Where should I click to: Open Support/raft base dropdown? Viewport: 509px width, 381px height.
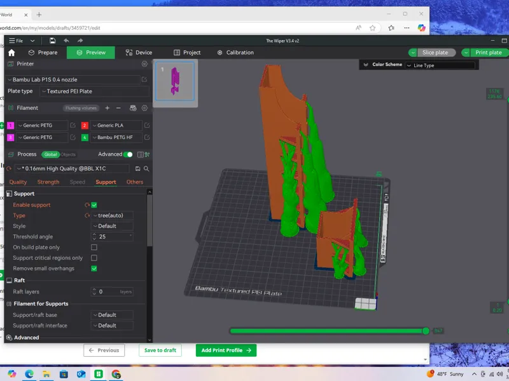coord(113,315)
